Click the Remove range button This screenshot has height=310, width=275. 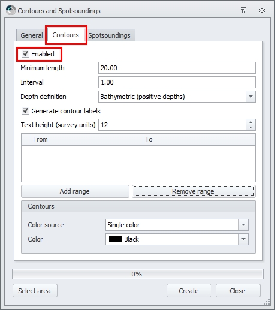194,191
